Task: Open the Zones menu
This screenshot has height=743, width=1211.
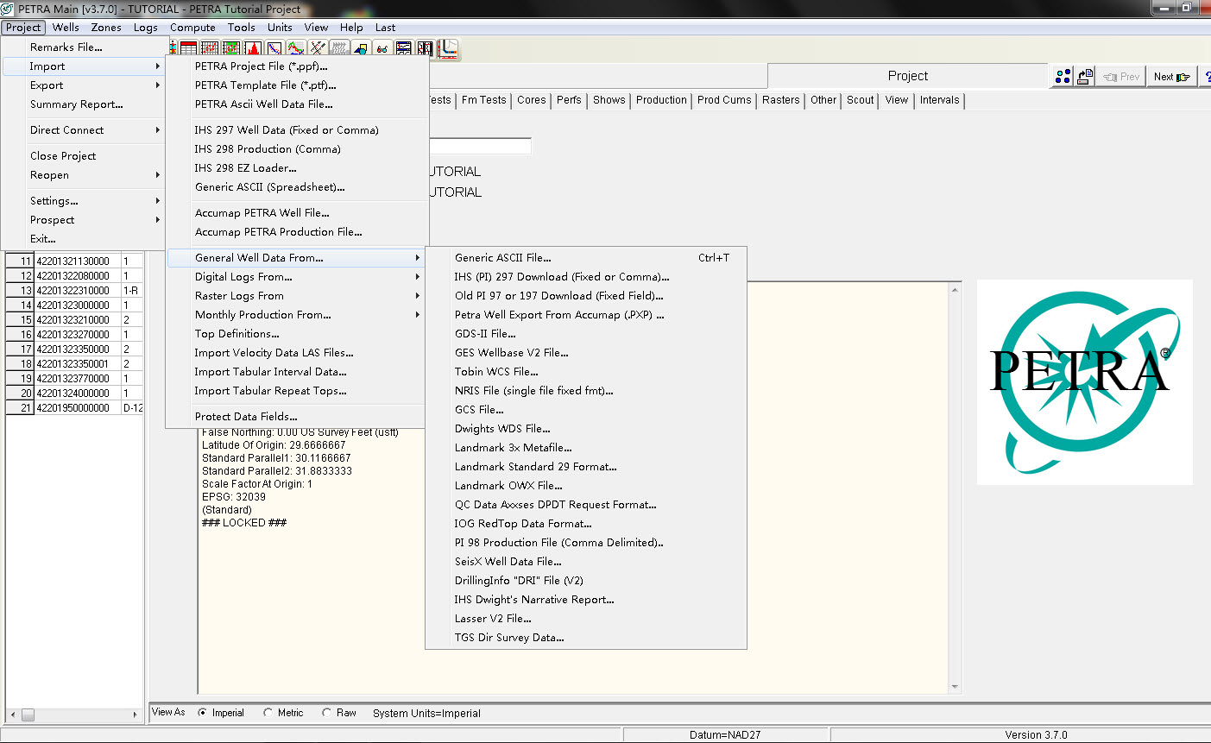Action: (x=106, y=28)
